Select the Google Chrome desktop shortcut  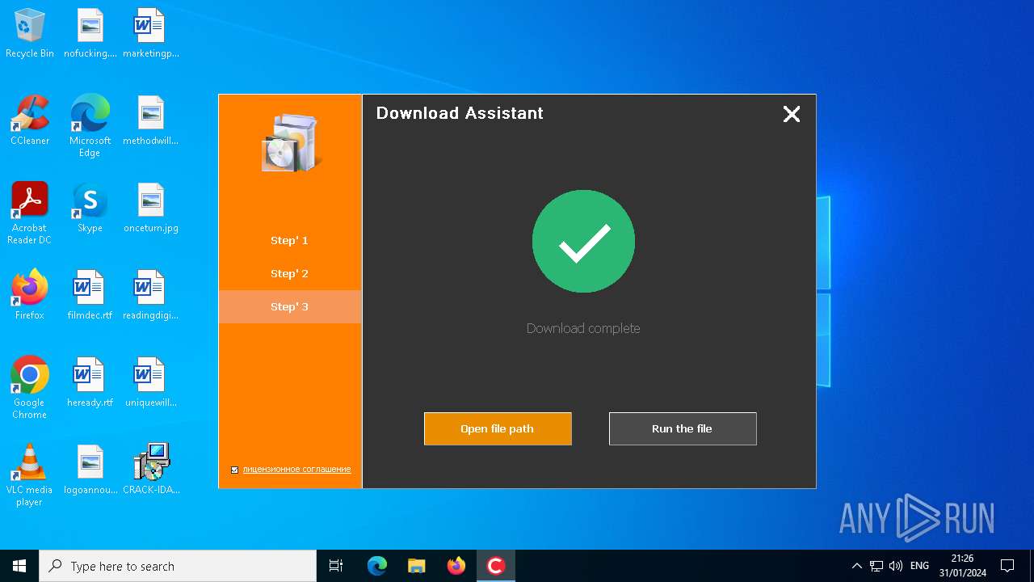coord(30,388)
